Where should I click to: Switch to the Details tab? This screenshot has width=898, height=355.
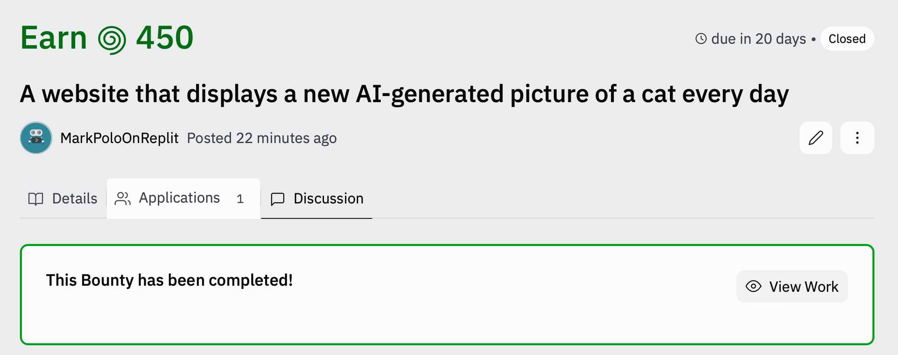click(63, 199)
